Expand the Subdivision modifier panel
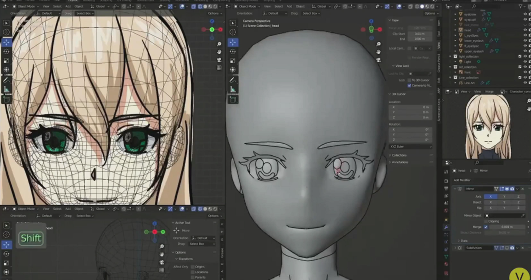The image size is (531, 280). 455,248
